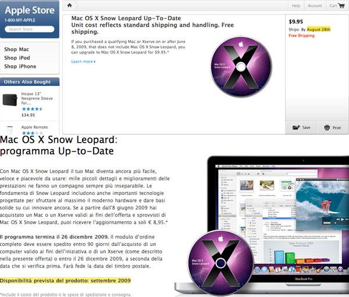Click the Save folder icon

pyautogui.click(x=296, y=128)
